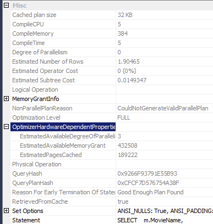Image resolution: width=213 pixels, height=224 pixels.
Task: Select the Optimization Level property
Action: click(x=36, y=117)
